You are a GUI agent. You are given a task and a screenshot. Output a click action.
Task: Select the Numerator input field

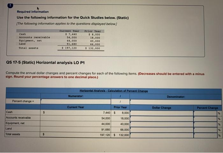76,101
